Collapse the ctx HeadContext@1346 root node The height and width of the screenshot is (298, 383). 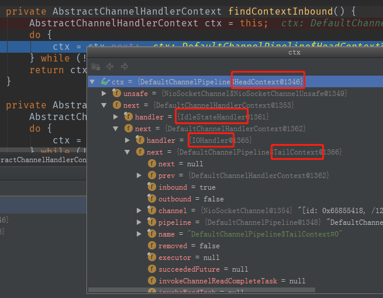pyautogui.click(x=92, y=82)
